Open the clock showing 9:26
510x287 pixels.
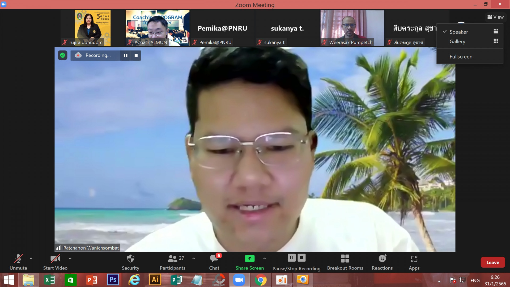pos(495,280)
